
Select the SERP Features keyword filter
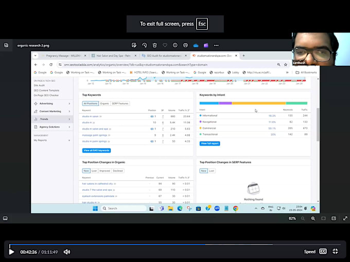(x=120, y=104)
